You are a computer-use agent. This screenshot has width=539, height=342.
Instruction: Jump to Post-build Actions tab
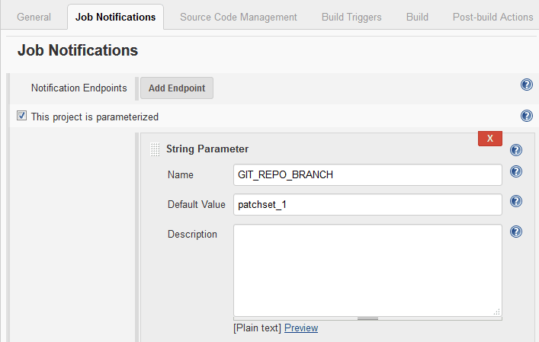pyautogui.click(x=492, y=17)
